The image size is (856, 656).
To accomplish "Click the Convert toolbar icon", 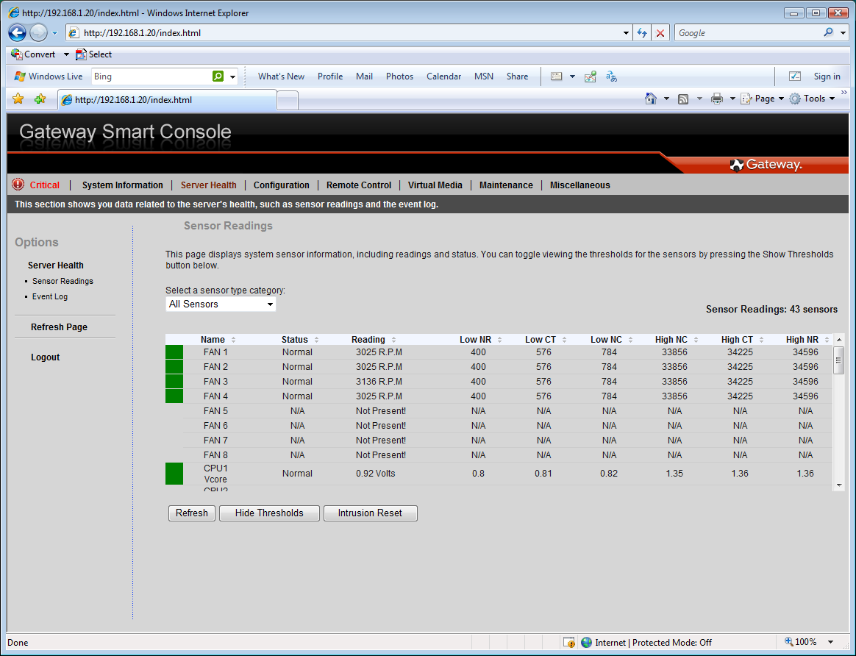I will coord(17,54).
